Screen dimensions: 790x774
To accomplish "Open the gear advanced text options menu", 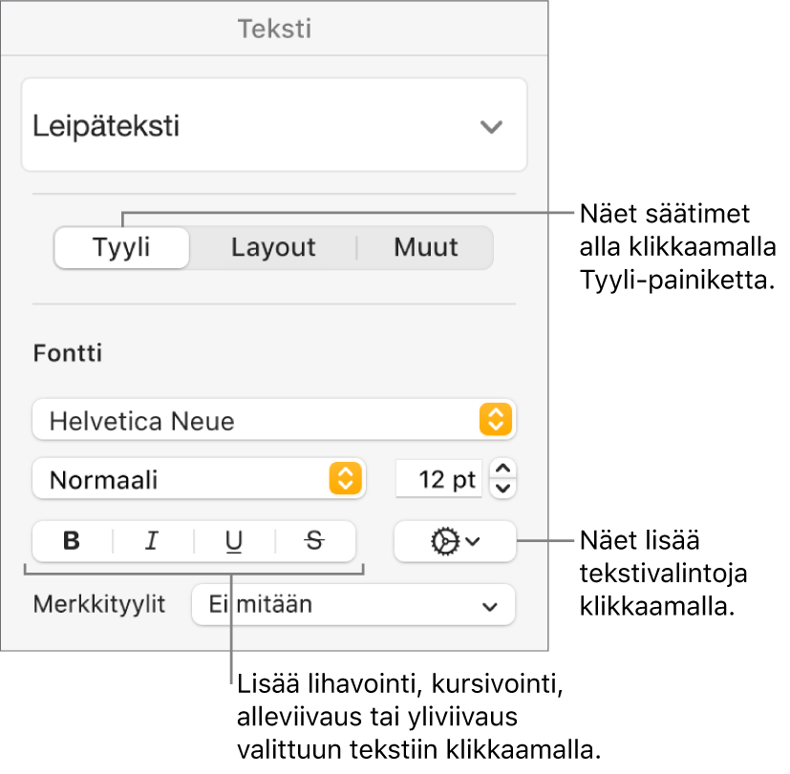I will pyautogui.click(x=455, y=541).
